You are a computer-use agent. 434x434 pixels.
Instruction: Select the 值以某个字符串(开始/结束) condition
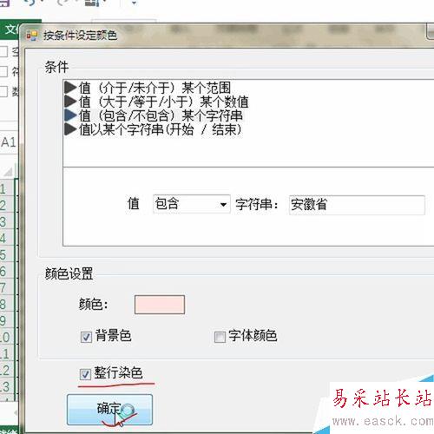[x=153, y=129]
